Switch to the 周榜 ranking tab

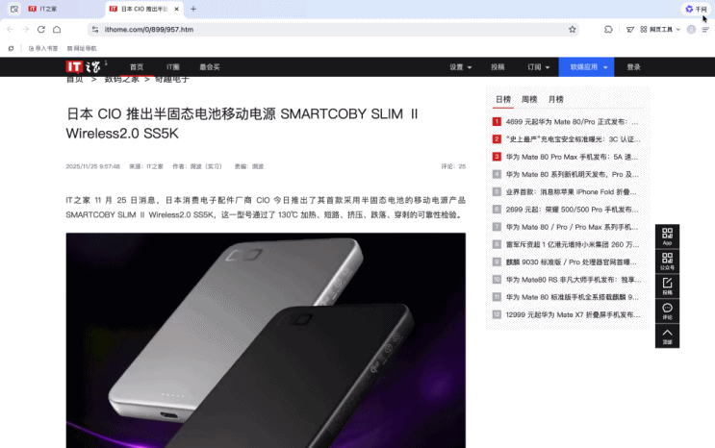[529, 99]
